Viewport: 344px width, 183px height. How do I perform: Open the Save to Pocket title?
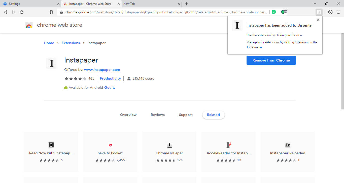point(110,153)
